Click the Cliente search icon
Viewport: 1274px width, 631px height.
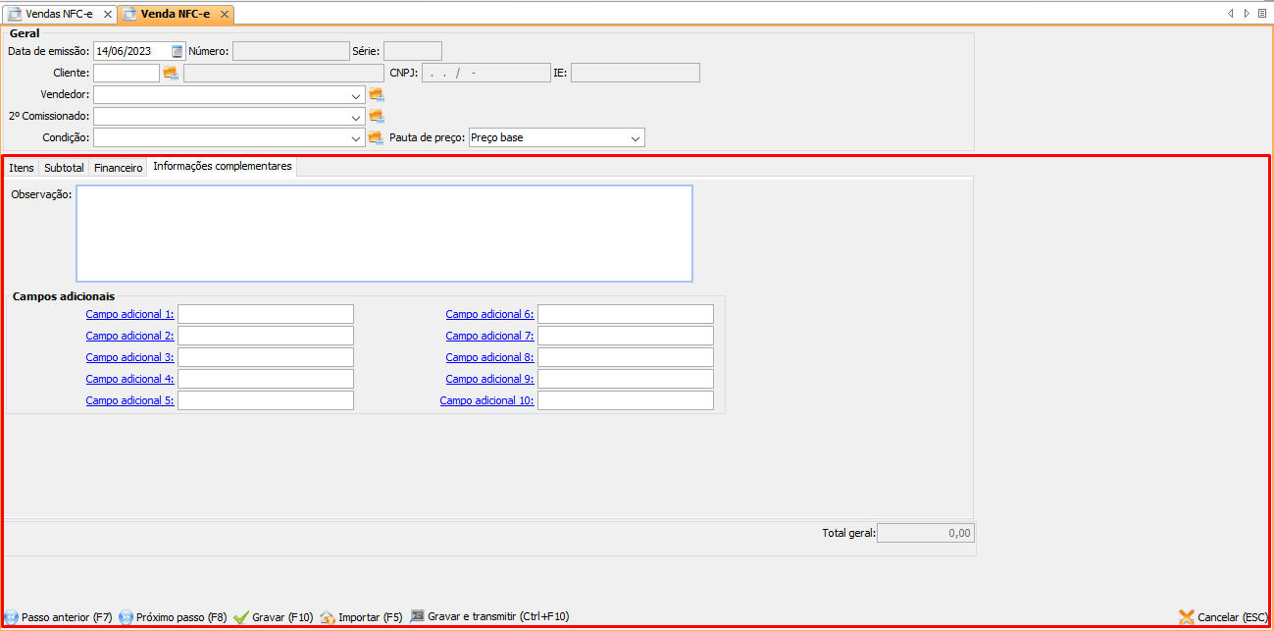pos(171,73)
